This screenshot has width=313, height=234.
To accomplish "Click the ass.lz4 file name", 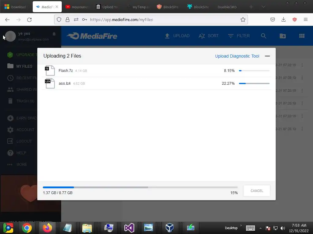I will 64,83.
